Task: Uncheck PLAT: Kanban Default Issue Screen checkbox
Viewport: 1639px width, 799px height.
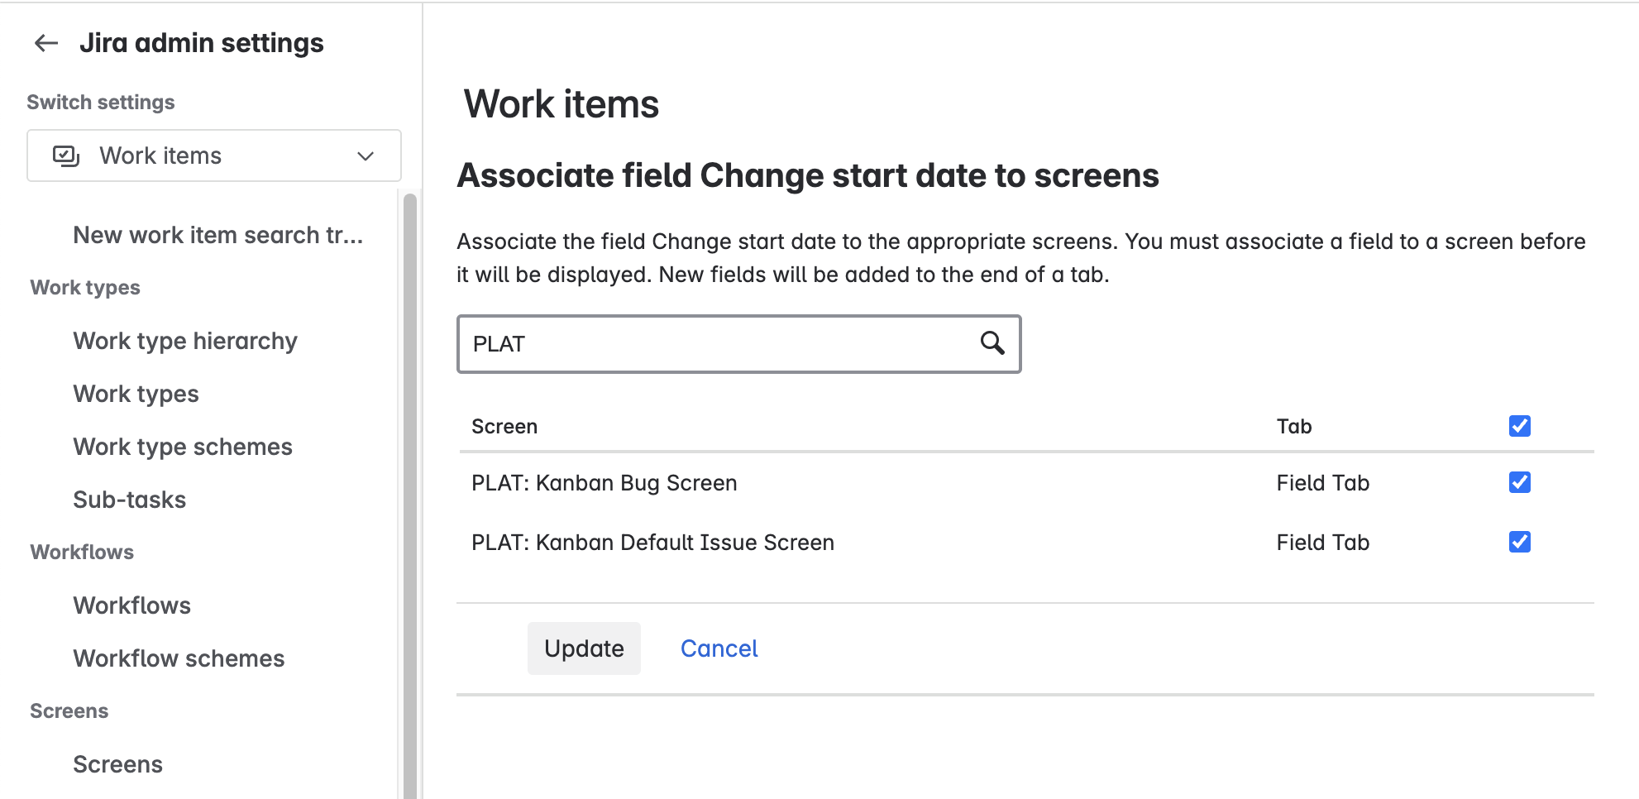Action: coord(1519,542)
